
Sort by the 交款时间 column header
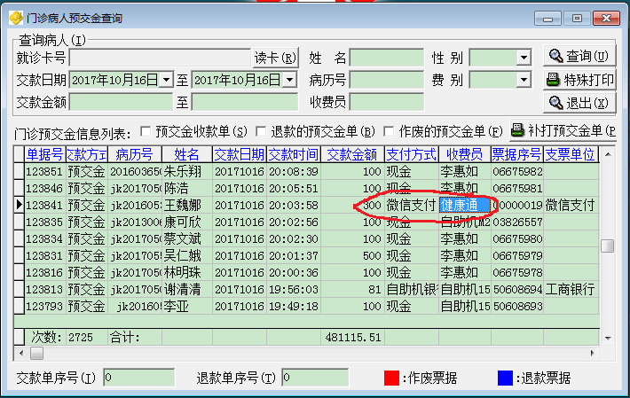[x=294, y=154]
